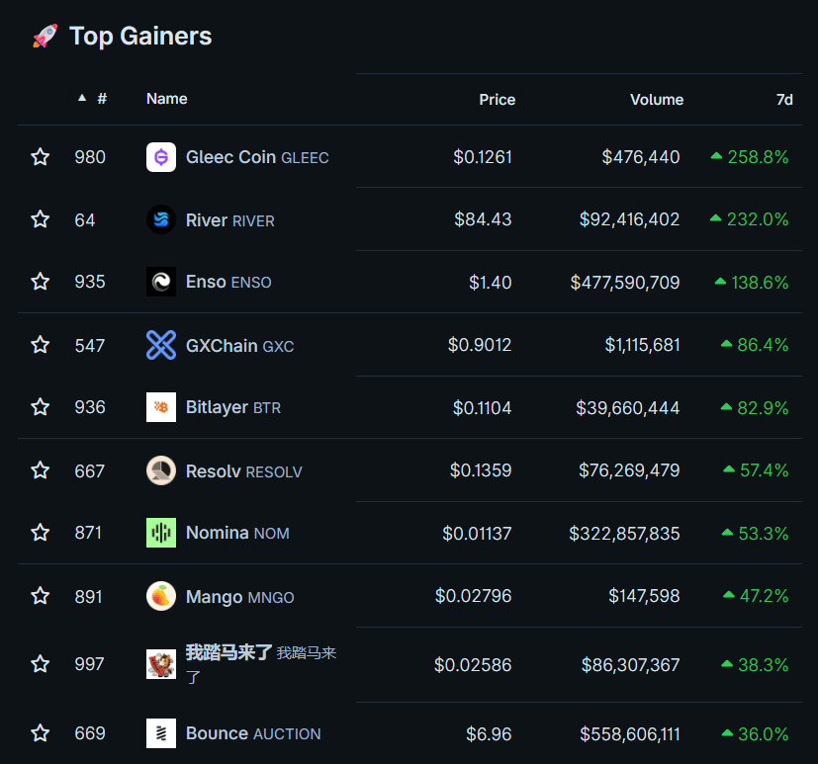The width and height of the screenshot is (818, 764).
Task: Star the Bounce AUCTION row
Action: [x=41, y=733]
